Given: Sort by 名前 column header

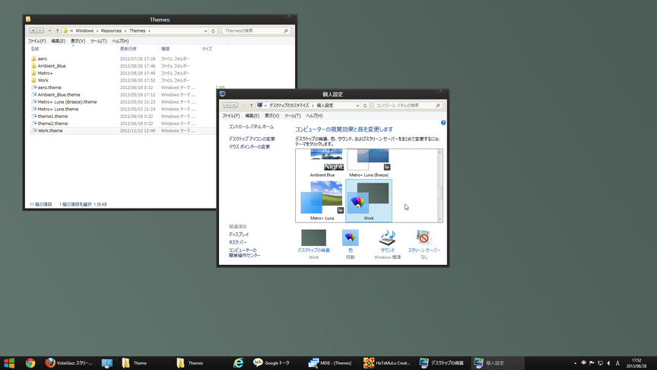Looking at the screenshot, I should click(35, 49).
